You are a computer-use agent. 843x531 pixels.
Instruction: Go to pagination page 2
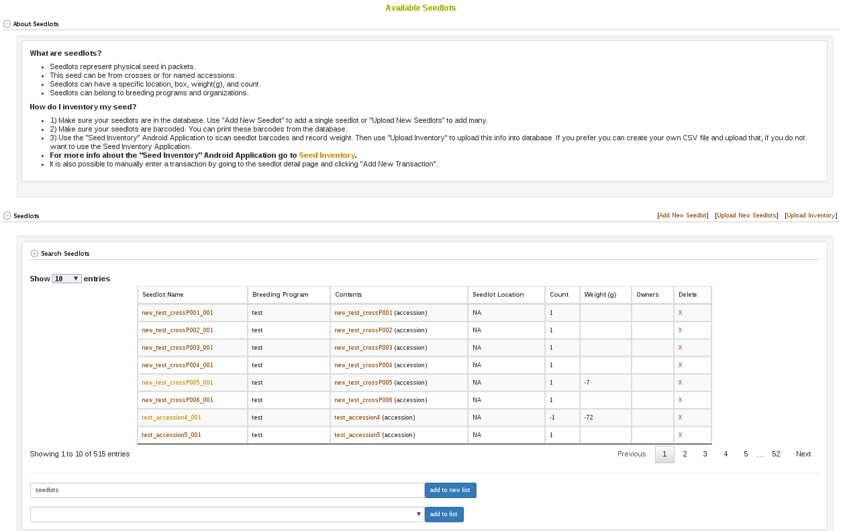pyautogui.click(x=685, y=454)
